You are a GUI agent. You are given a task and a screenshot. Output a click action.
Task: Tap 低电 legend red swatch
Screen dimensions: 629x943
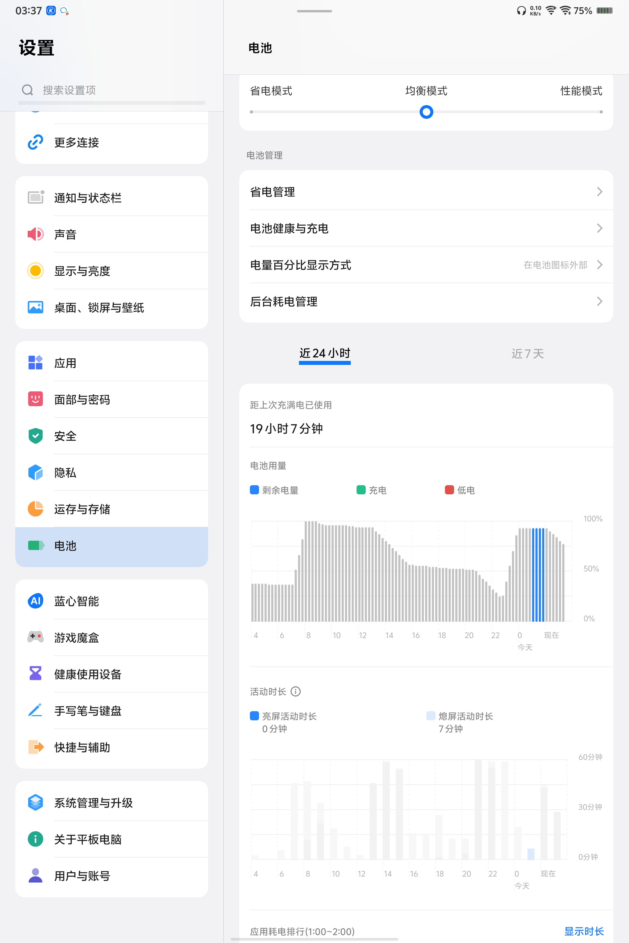coord(449,489)
